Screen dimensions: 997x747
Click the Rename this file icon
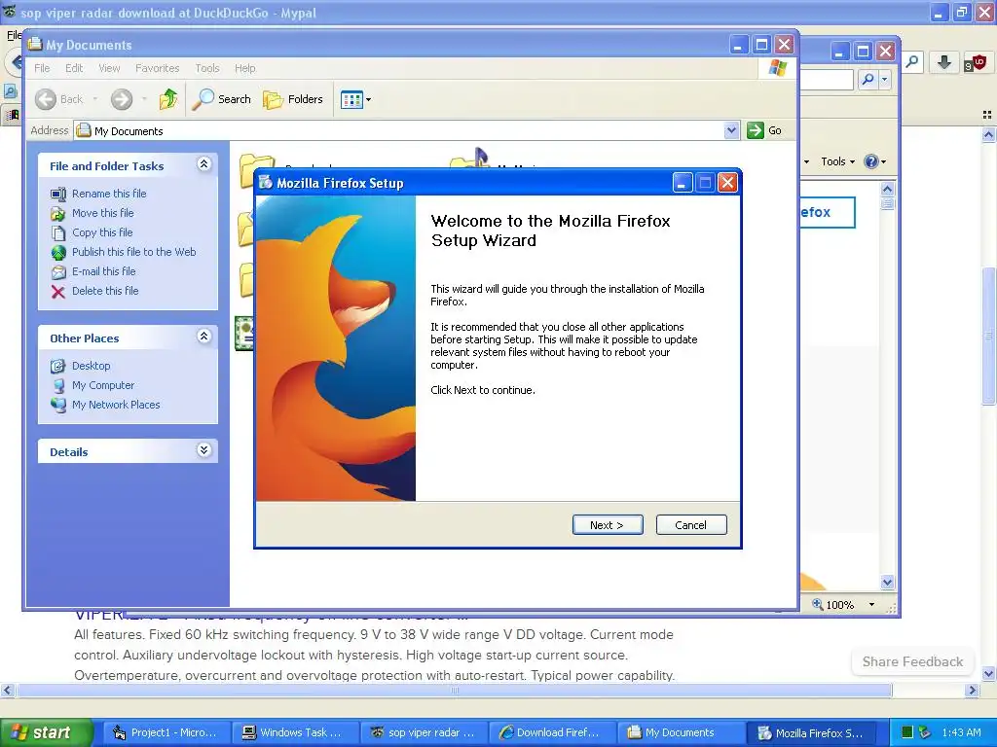tap(57, 194)
